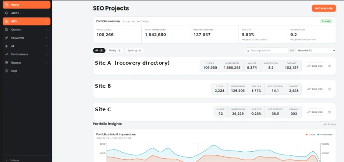Click the Portfolio clicks & impressions title

pos(116,134)
